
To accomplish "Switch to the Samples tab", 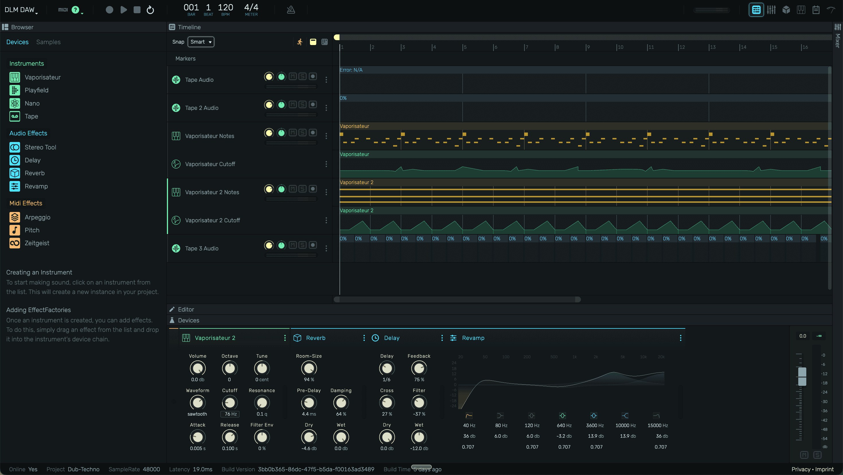I will pos(48,42).
